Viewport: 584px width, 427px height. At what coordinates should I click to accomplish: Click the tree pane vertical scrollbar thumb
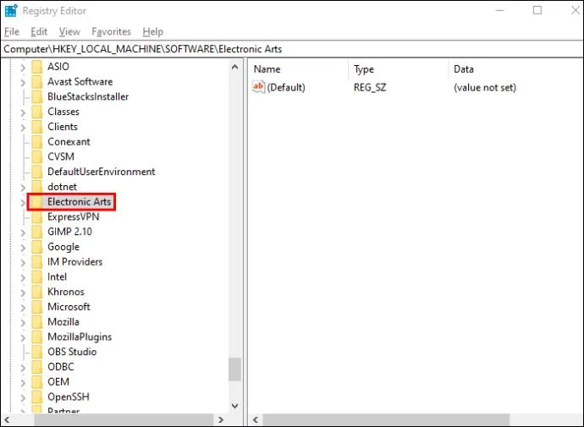point(234,370)
